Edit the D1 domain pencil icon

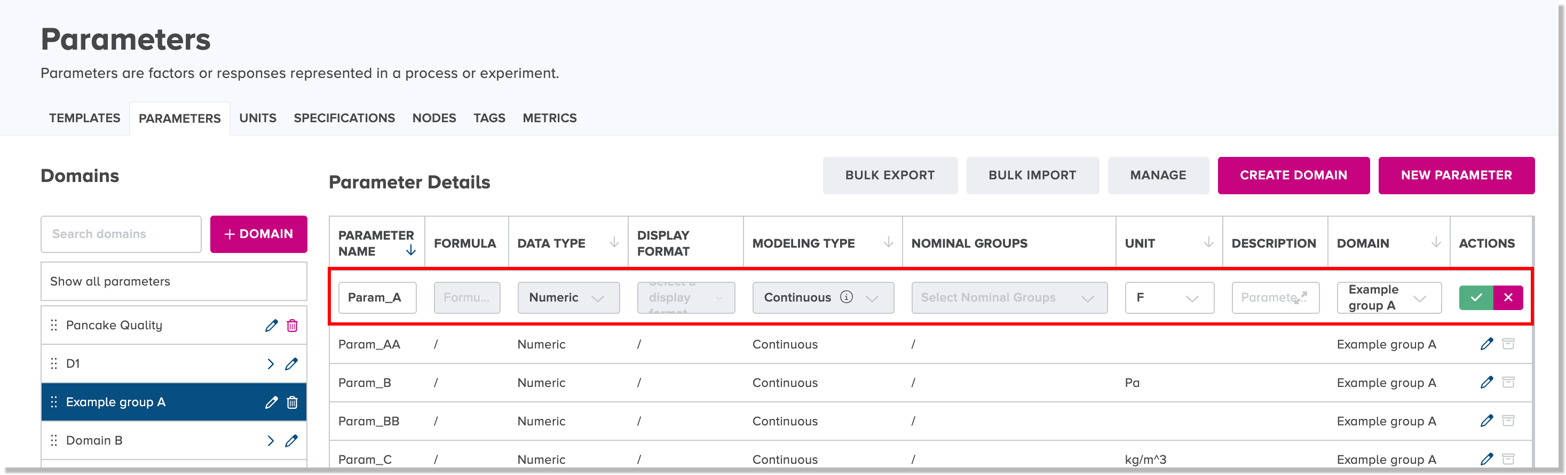291,363
